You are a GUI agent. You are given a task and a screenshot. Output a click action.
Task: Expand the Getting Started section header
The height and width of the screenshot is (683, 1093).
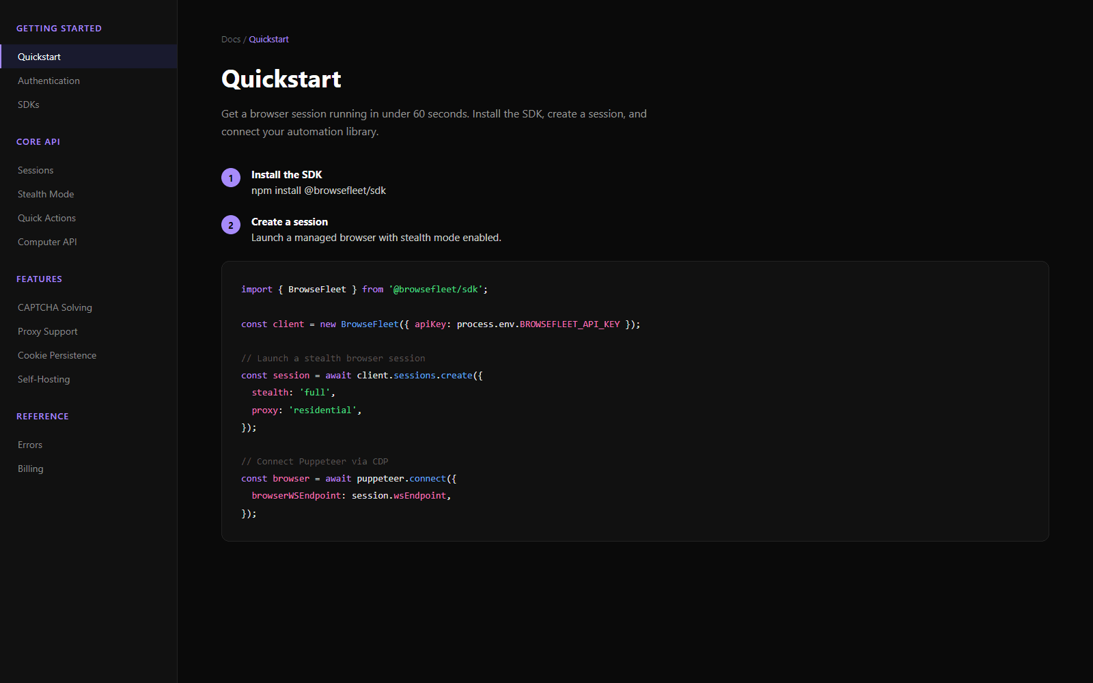59,28
